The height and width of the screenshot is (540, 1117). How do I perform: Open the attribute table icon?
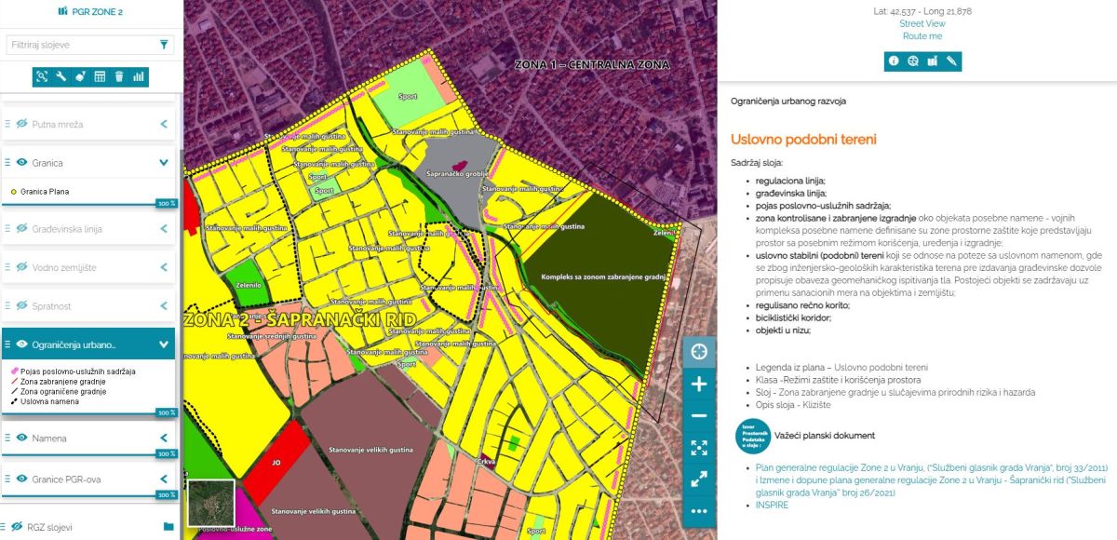[100, 76]
